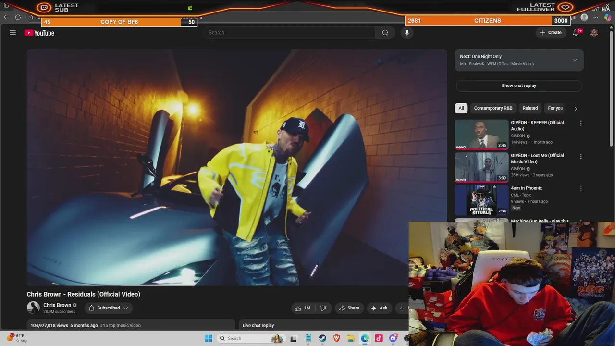Open Brave browser from the taskbar
The height and width of the screenshot is (346, 615).
336,338
